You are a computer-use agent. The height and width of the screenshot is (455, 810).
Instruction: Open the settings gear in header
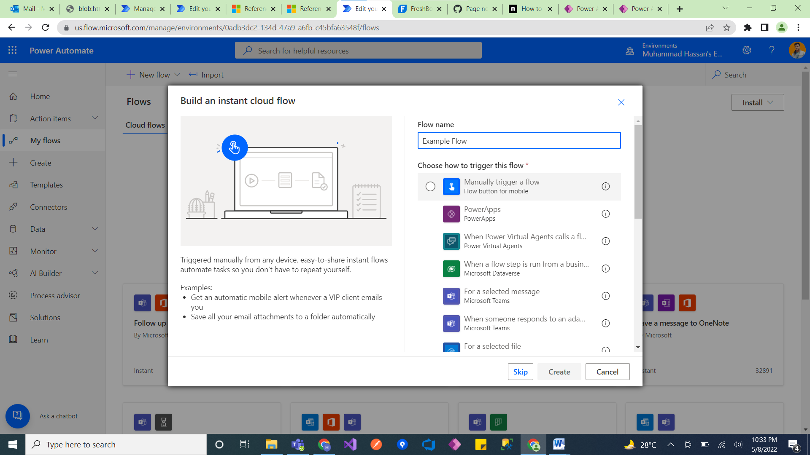(747, 51)
